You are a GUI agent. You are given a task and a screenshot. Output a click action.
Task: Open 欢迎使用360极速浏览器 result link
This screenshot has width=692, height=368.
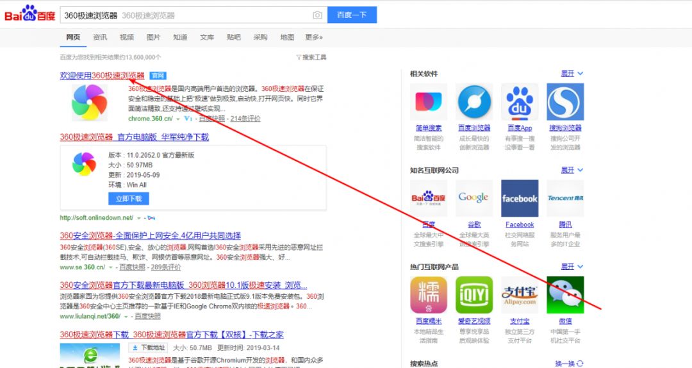click(103, 76)
